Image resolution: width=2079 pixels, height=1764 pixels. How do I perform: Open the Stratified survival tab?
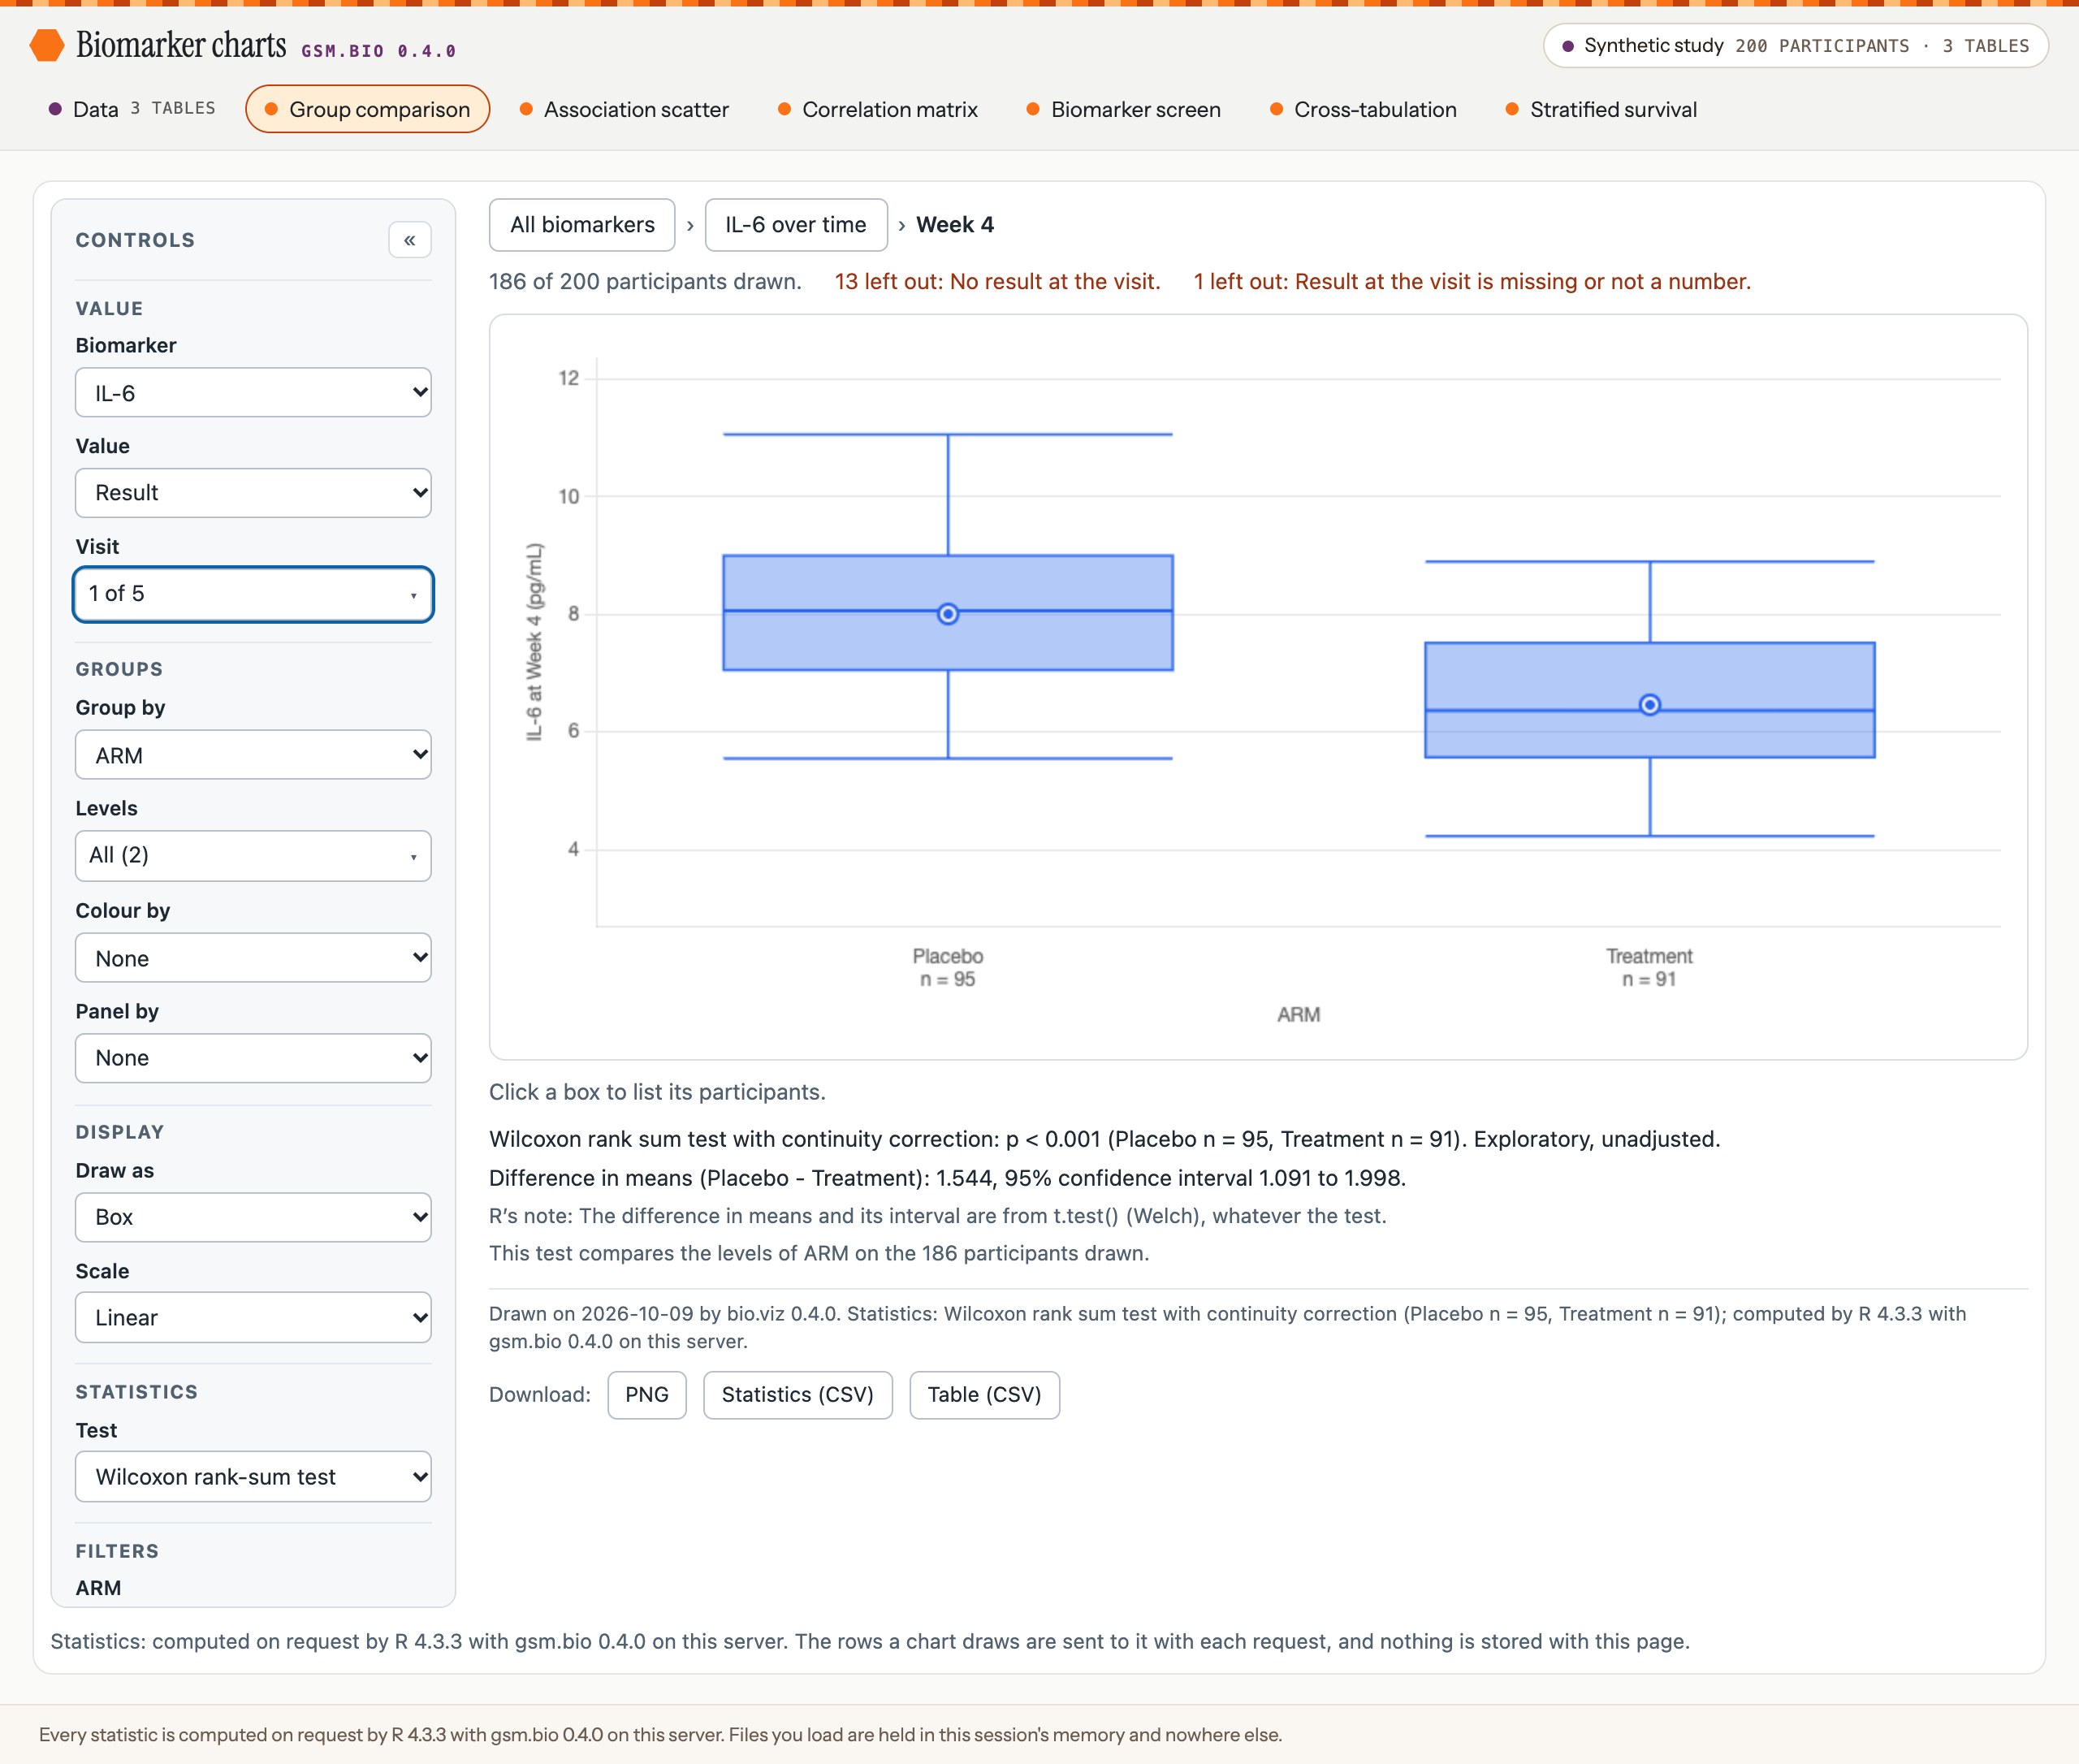pos(1602,109)
